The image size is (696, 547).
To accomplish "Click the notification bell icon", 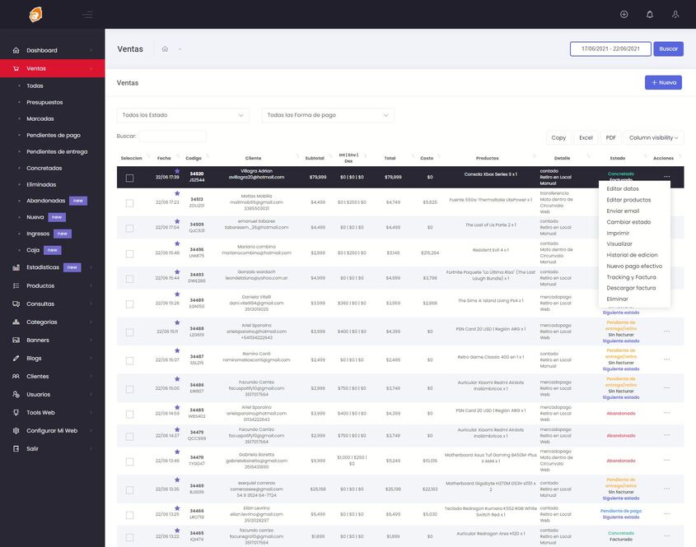I will click(650, 14).
